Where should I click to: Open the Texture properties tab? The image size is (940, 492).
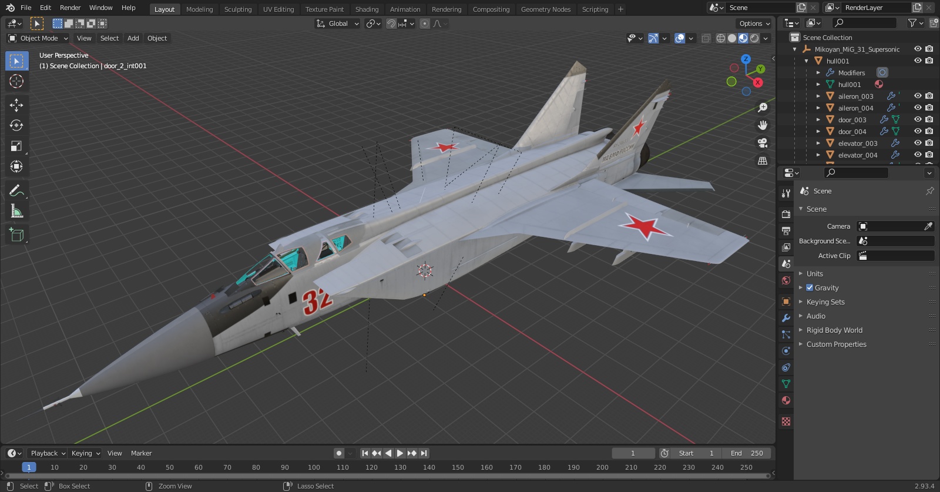click(x=786, y=421)
